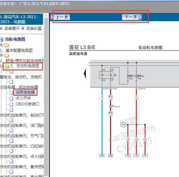The height and width of the screenshot is (177, 179).
Task: Click page icon above 发动机控制单元、点火线圈 entry
Action: [x=12, y=151]
